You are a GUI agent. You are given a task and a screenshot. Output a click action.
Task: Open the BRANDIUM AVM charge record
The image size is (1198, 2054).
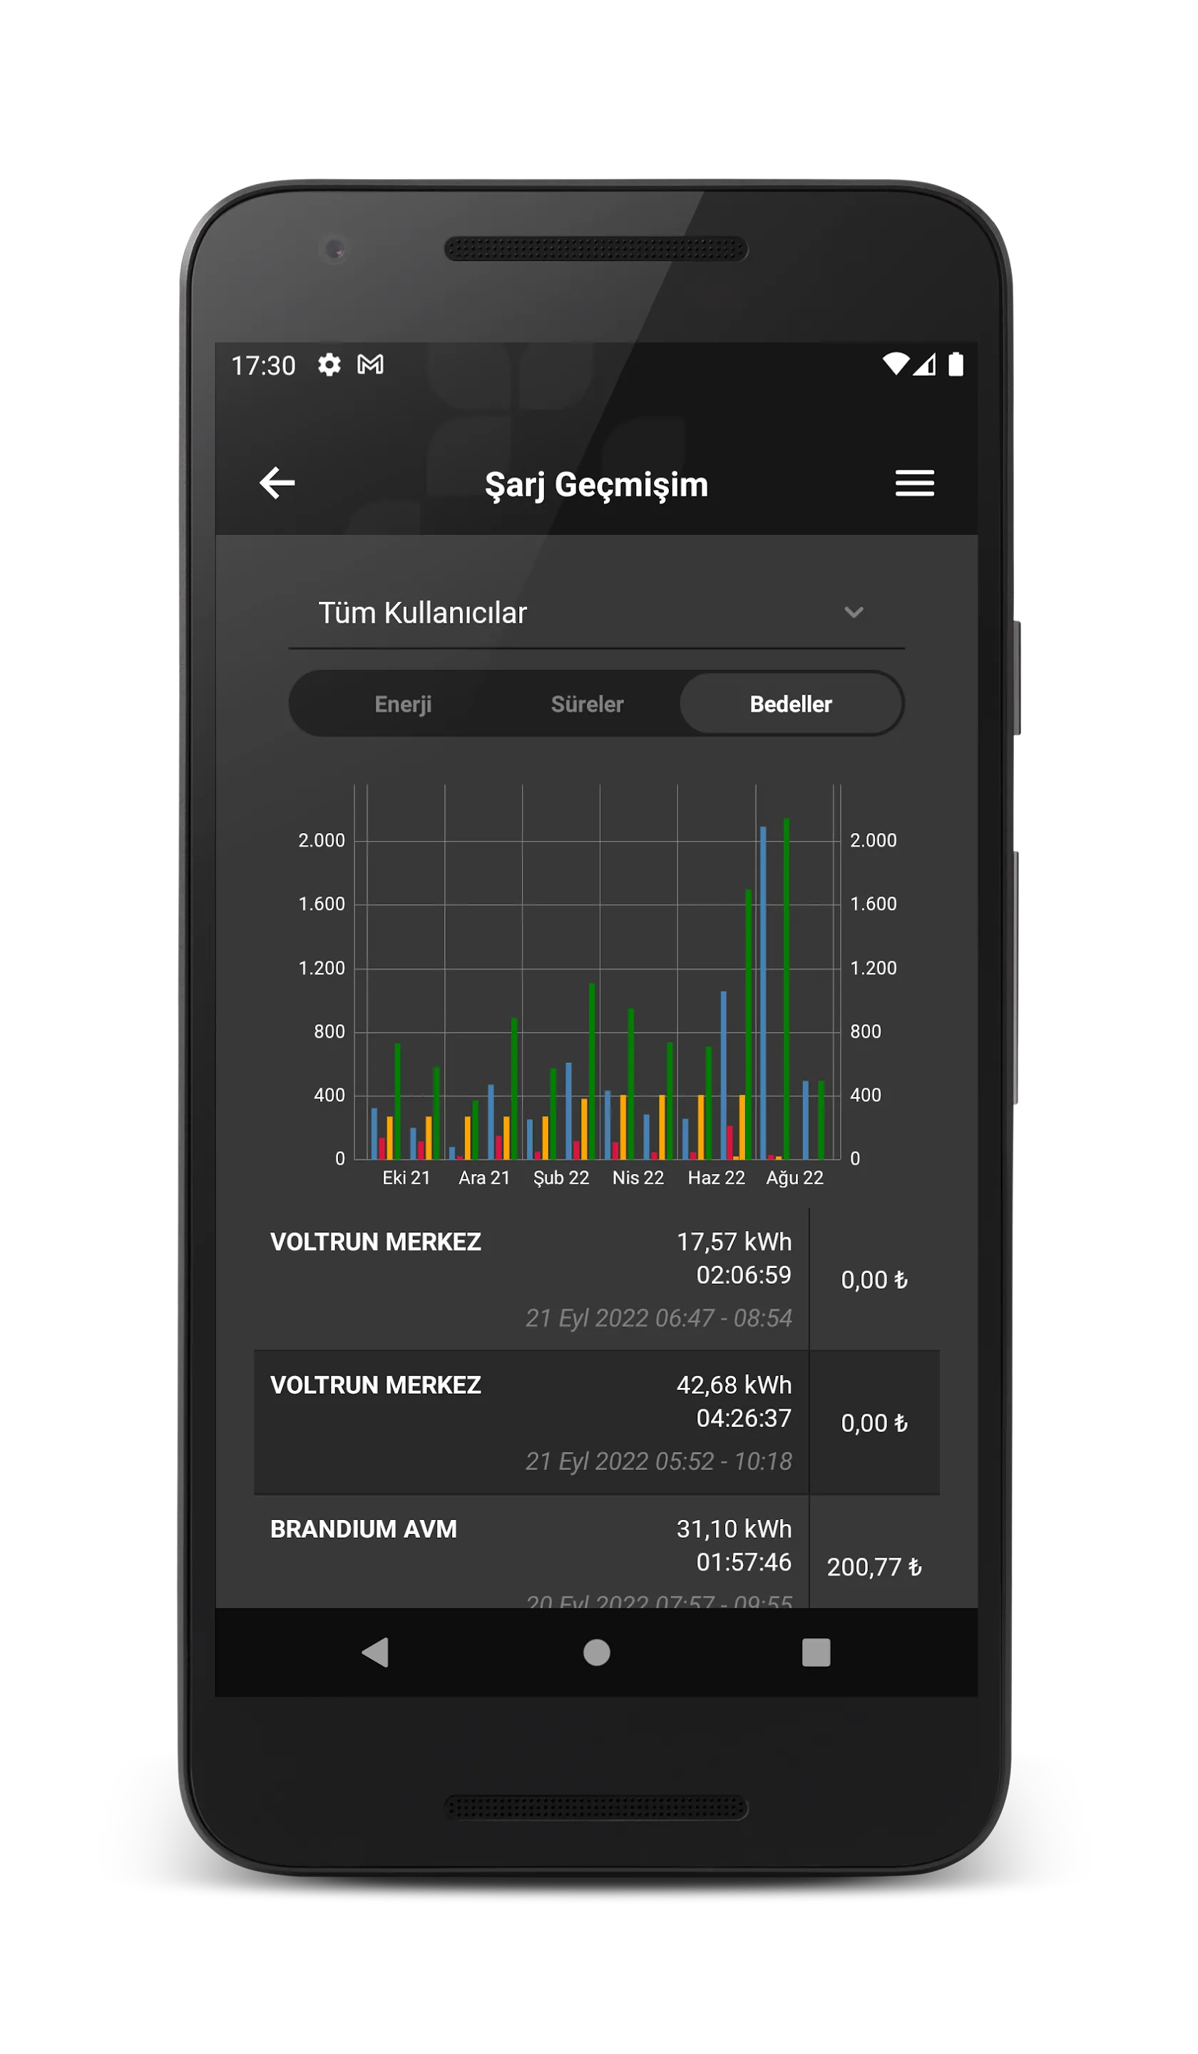(x=598, y=1553)
